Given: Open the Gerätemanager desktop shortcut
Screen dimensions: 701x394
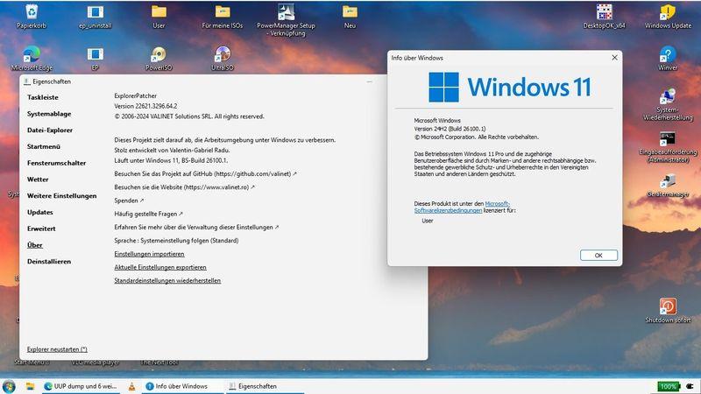Looking at the screenshot, I should [668, 186].
